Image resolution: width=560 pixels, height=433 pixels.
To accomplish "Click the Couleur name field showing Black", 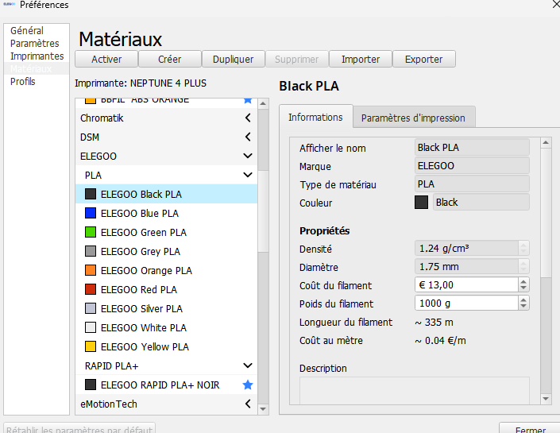I will pyautogui.click(x=481, y=203).
